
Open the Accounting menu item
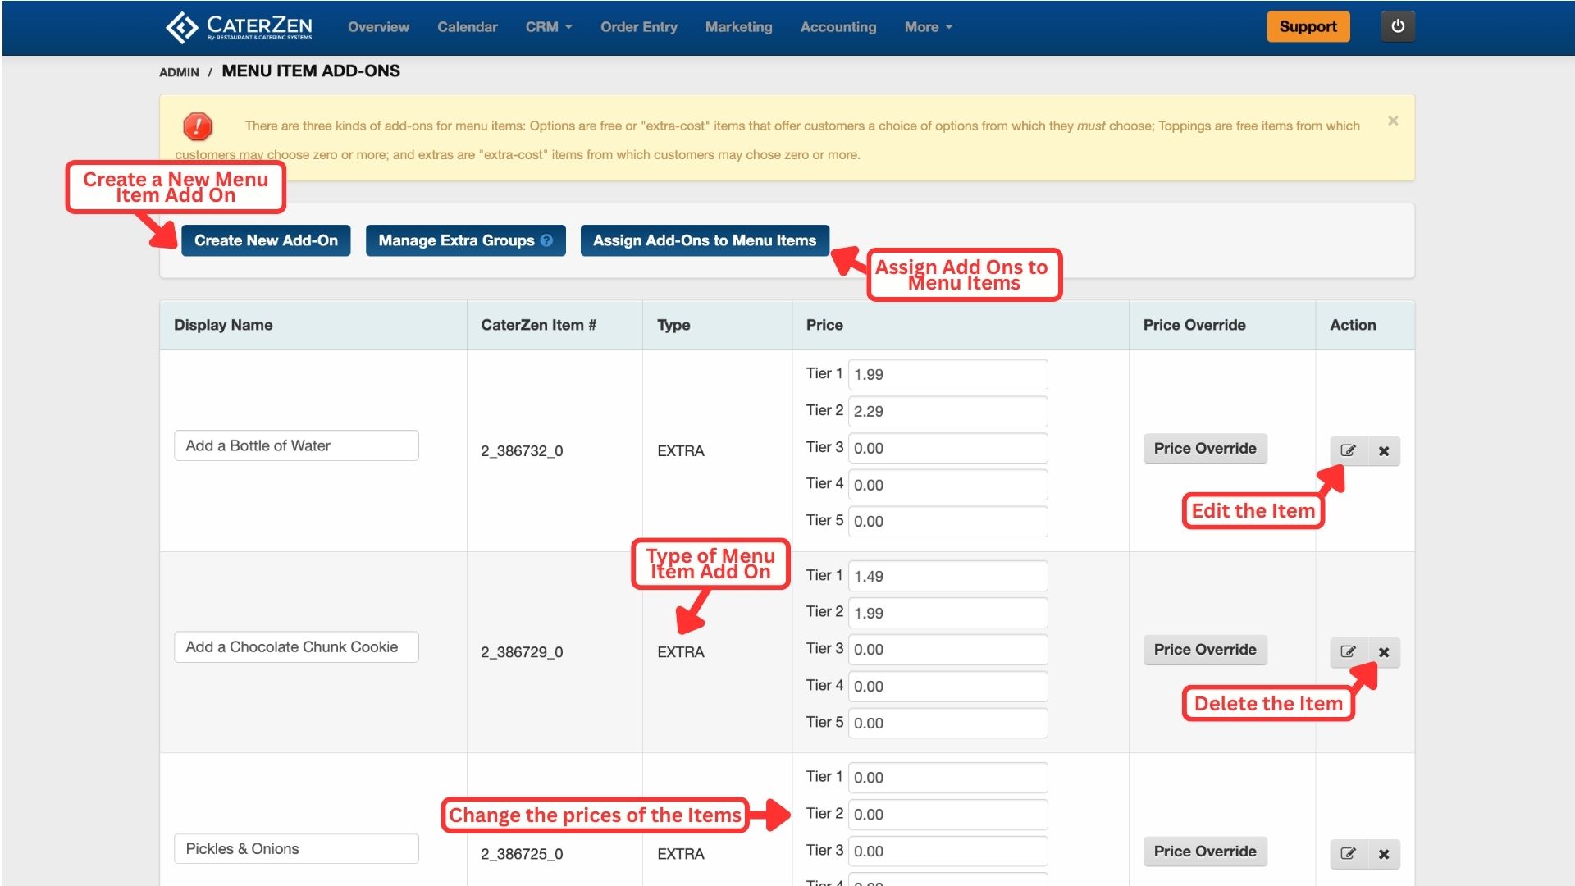838,27
